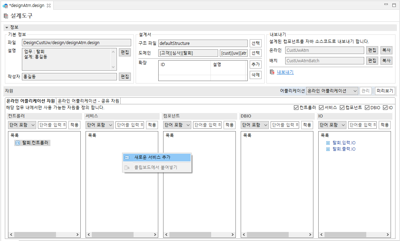The image size is (400, 241).
Task: Click the 설계도구 document icon in header
Action: tap(6, 15)
